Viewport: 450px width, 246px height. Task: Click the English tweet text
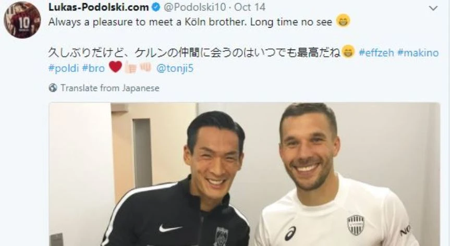click(190, 22)
